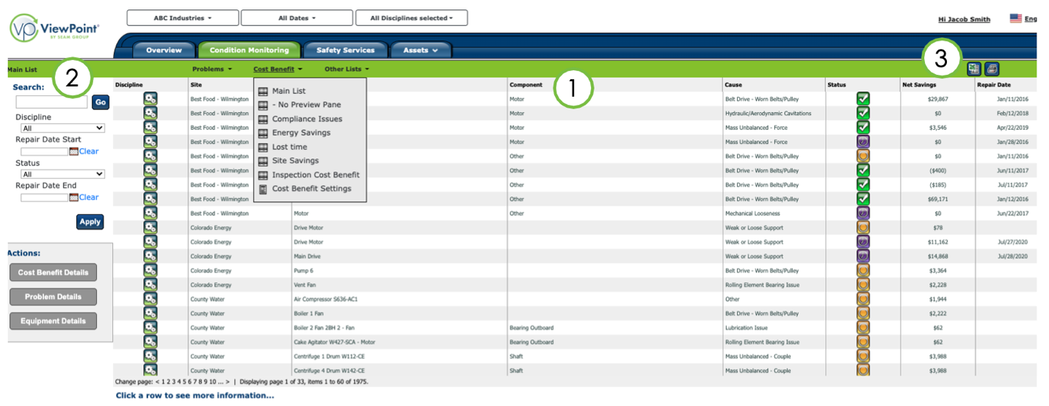Open calendar picker for Repair Date End
The height and width of the screenshot is (406, 1049).
point(73,197)
